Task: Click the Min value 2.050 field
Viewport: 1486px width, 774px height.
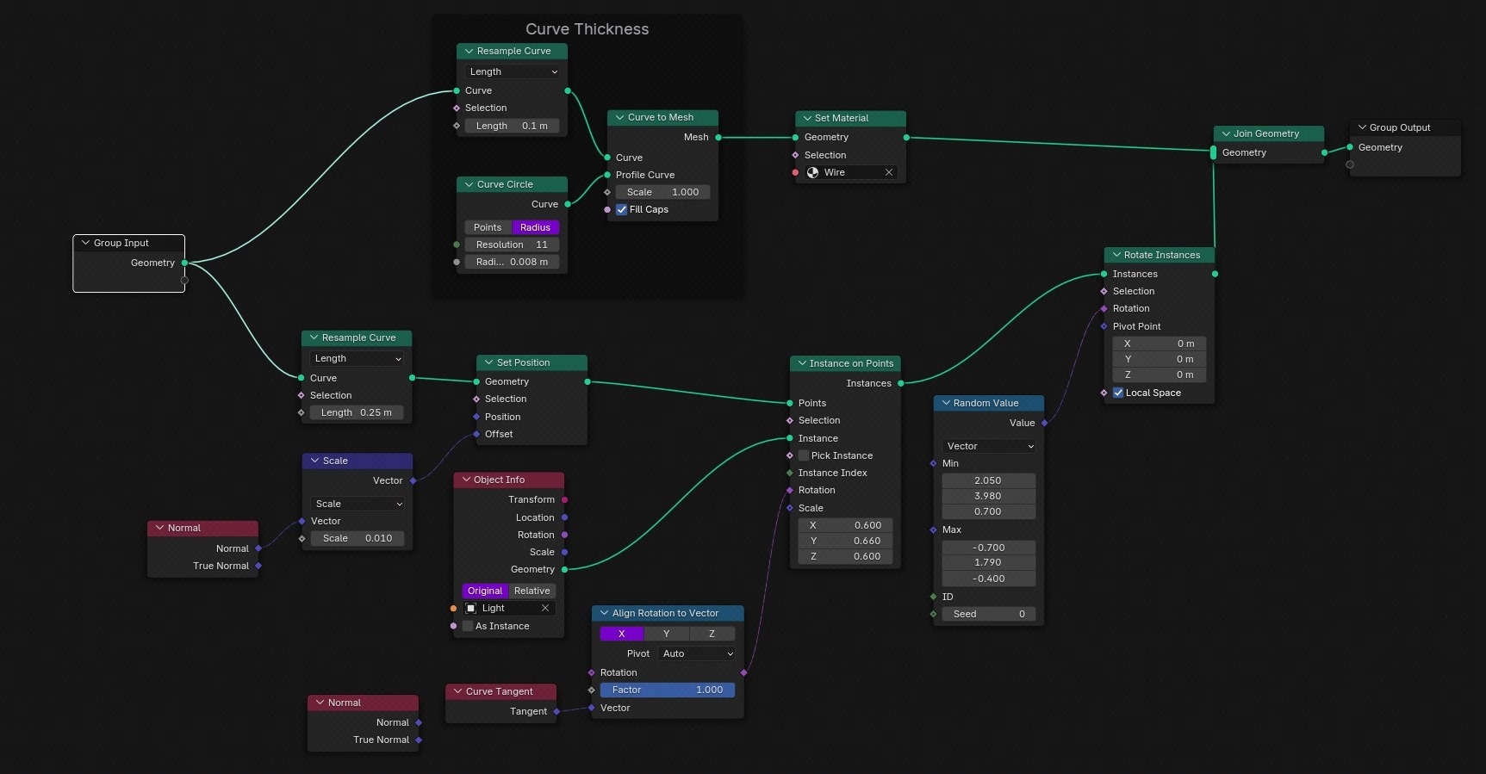Action: [x=989, y=480]
